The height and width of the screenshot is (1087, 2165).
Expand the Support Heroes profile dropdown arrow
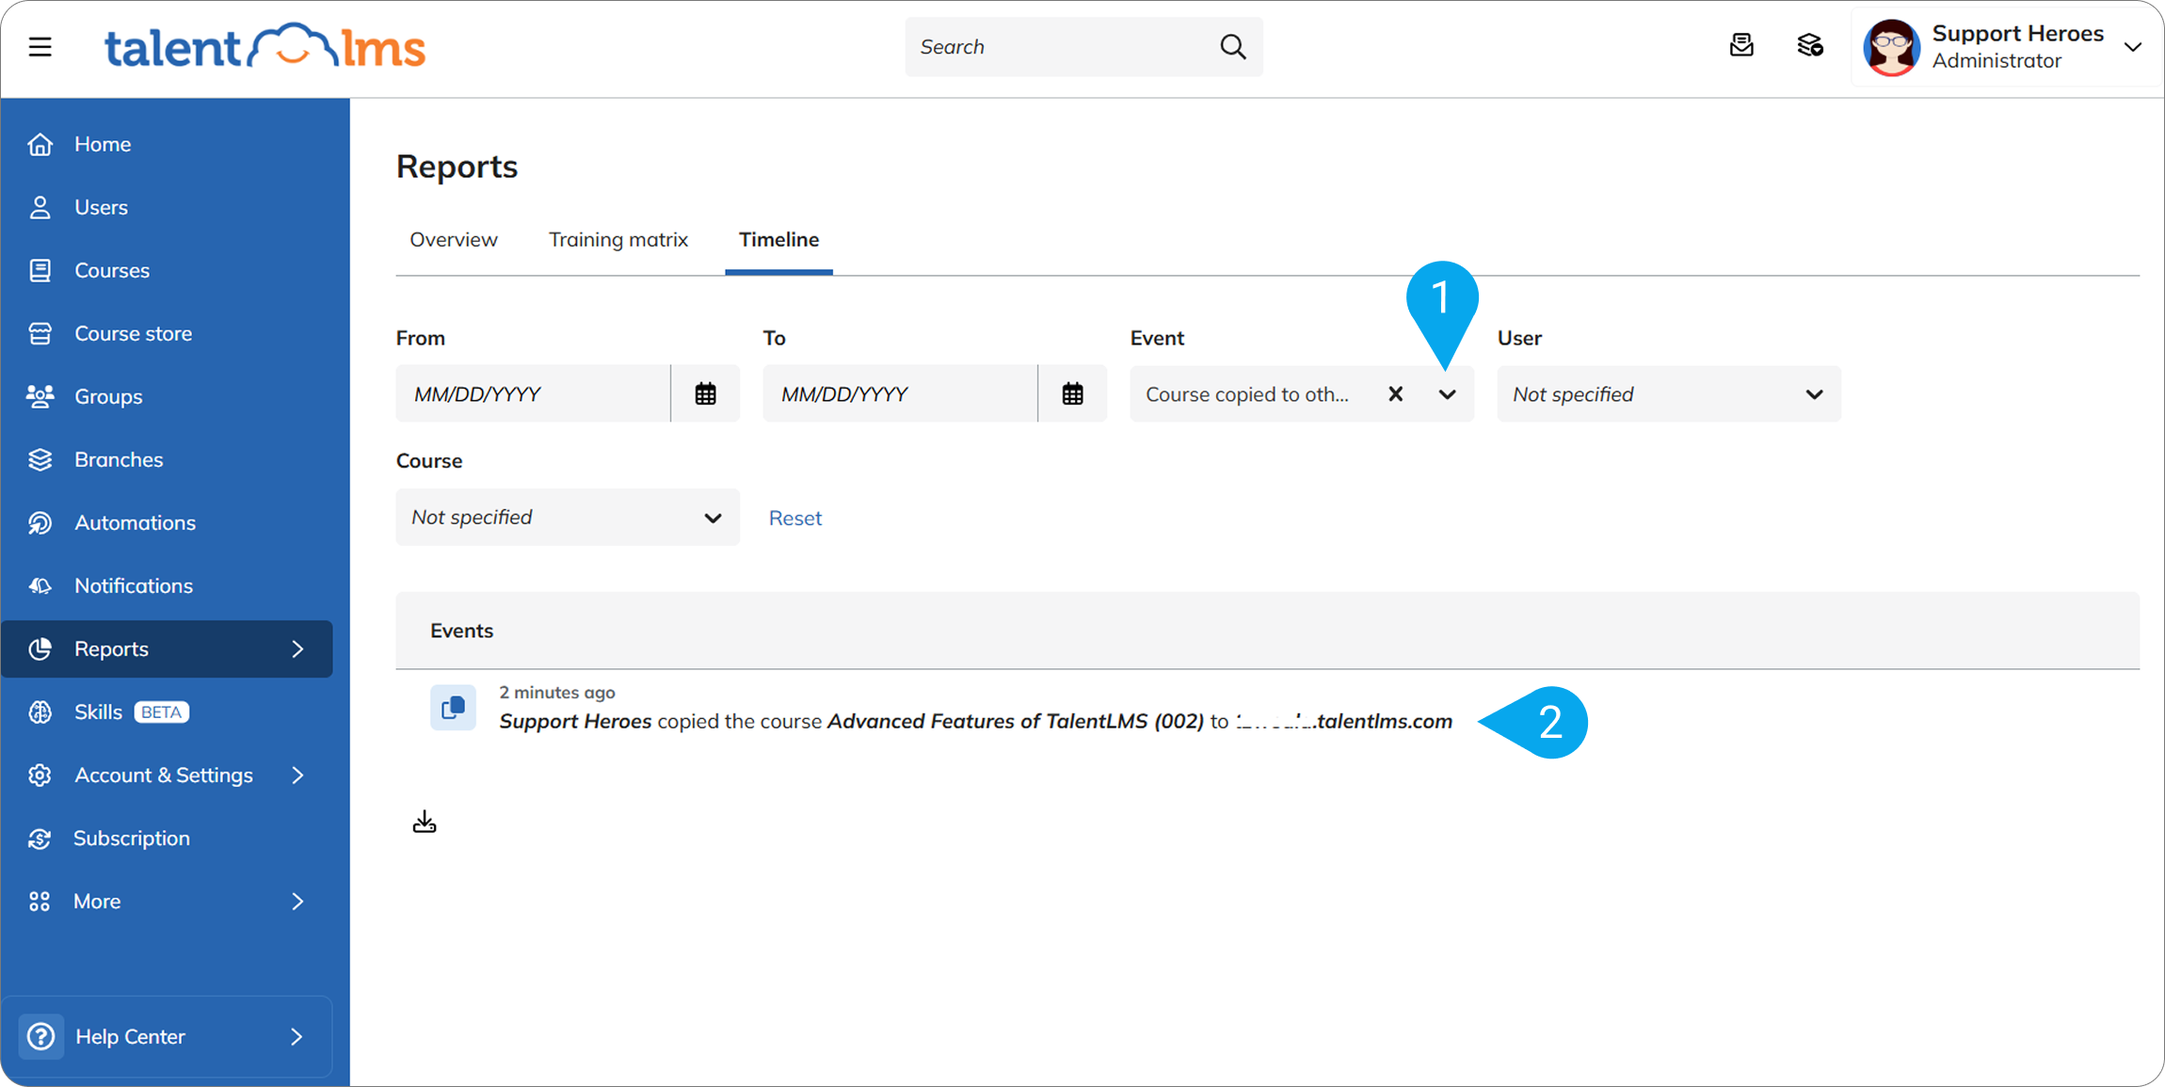tap(2133, 47)
